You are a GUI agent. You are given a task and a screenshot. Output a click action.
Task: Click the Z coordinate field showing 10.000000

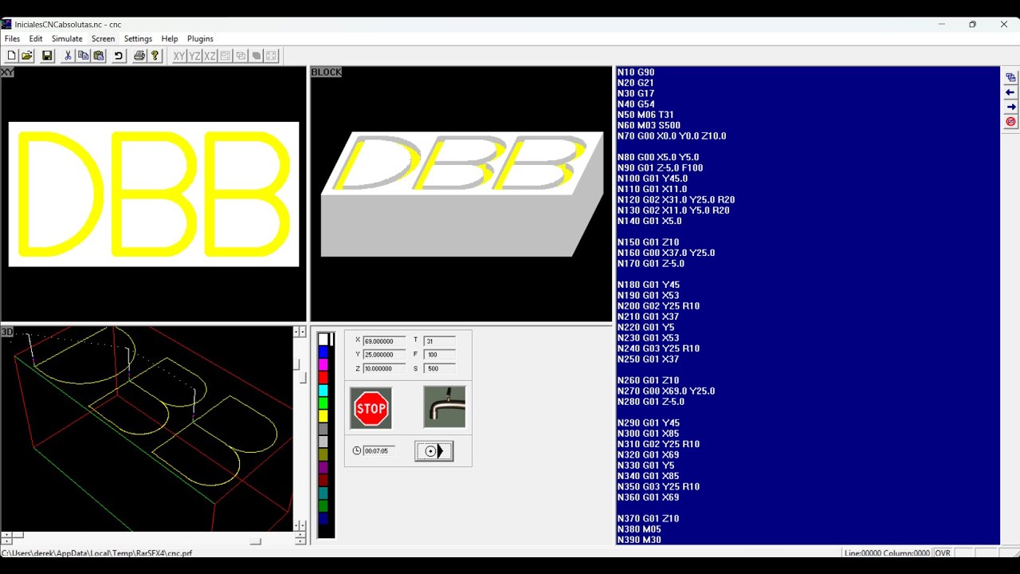384,368
